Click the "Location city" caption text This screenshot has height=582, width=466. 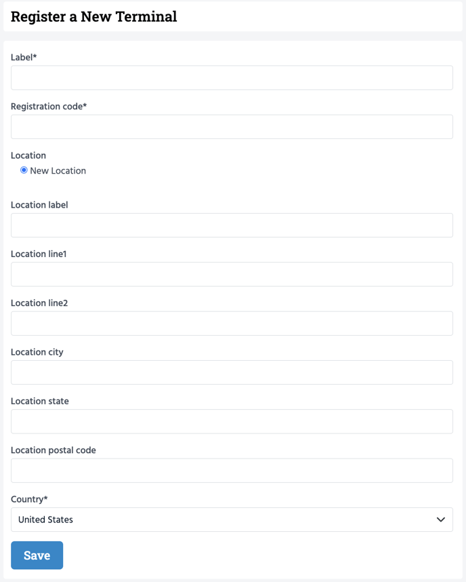[x=37, y=352]
